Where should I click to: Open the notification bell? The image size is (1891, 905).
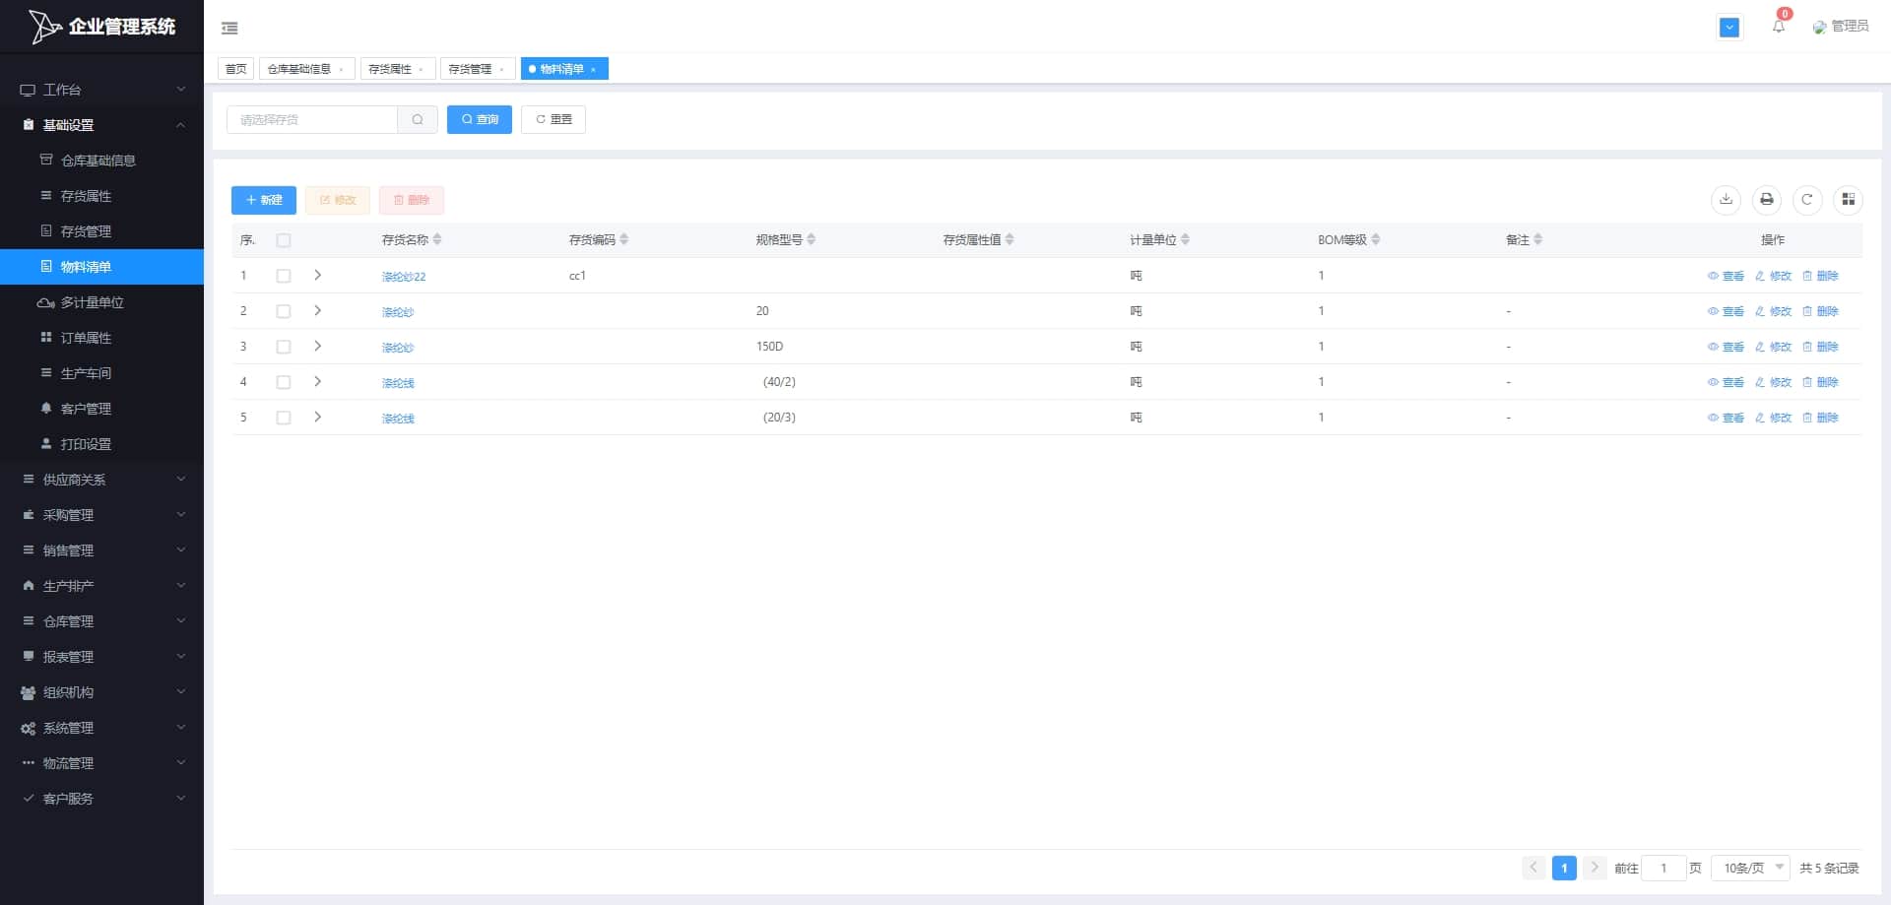pos(1779,27)
